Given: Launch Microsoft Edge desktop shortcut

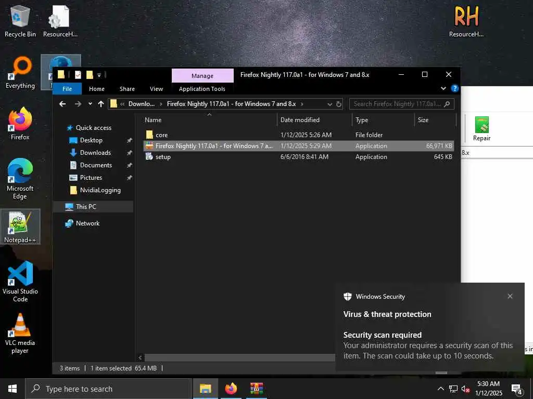Looking at the screenshot, I should pyautogui.click(x=20, y=179).
